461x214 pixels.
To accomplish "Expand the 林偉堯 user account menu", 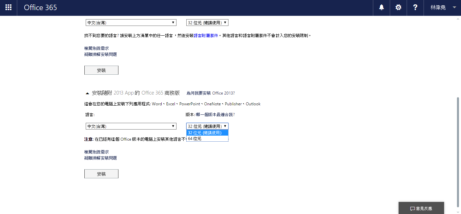I will [x=442, y=7].
